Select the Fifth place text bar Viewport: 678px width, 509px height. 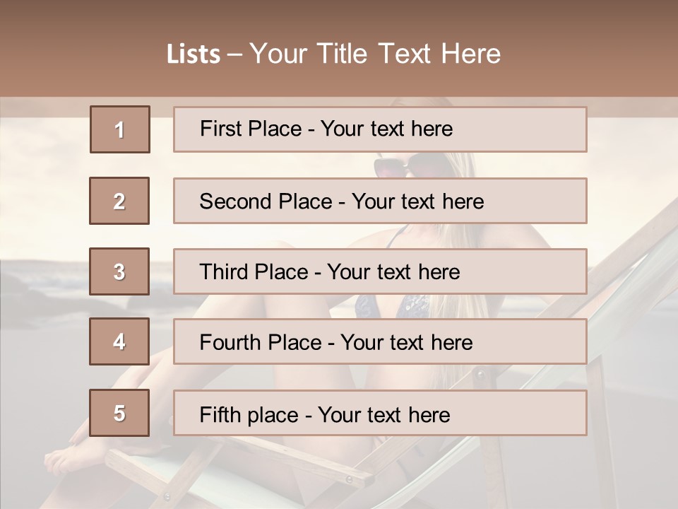pos(380,413)
